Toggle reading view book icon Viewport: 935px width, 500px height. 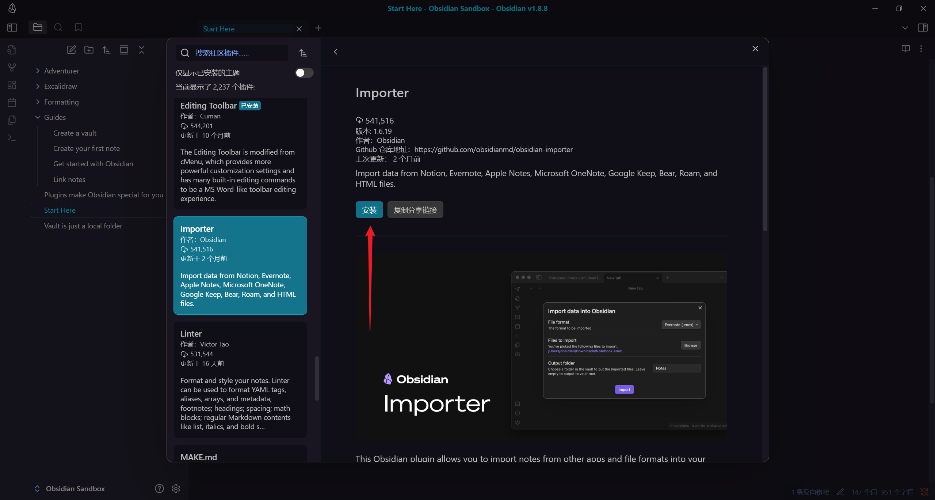pos(905,49)
